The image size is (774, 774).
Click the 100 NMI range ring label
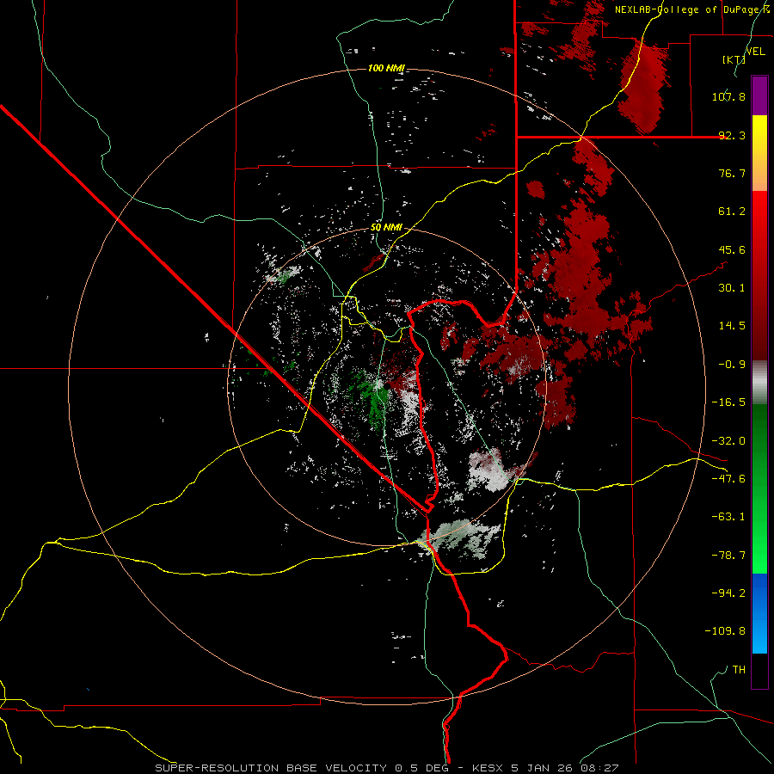(386, 68)
